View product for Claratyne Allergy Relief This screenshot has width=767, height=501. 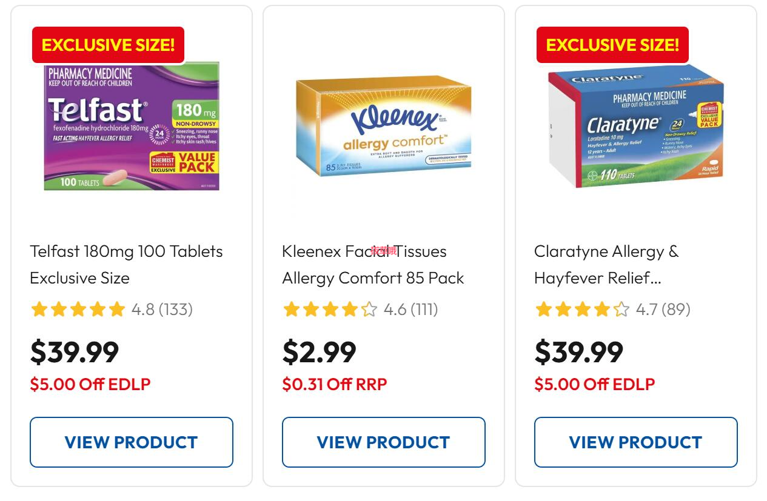[636, 442]
